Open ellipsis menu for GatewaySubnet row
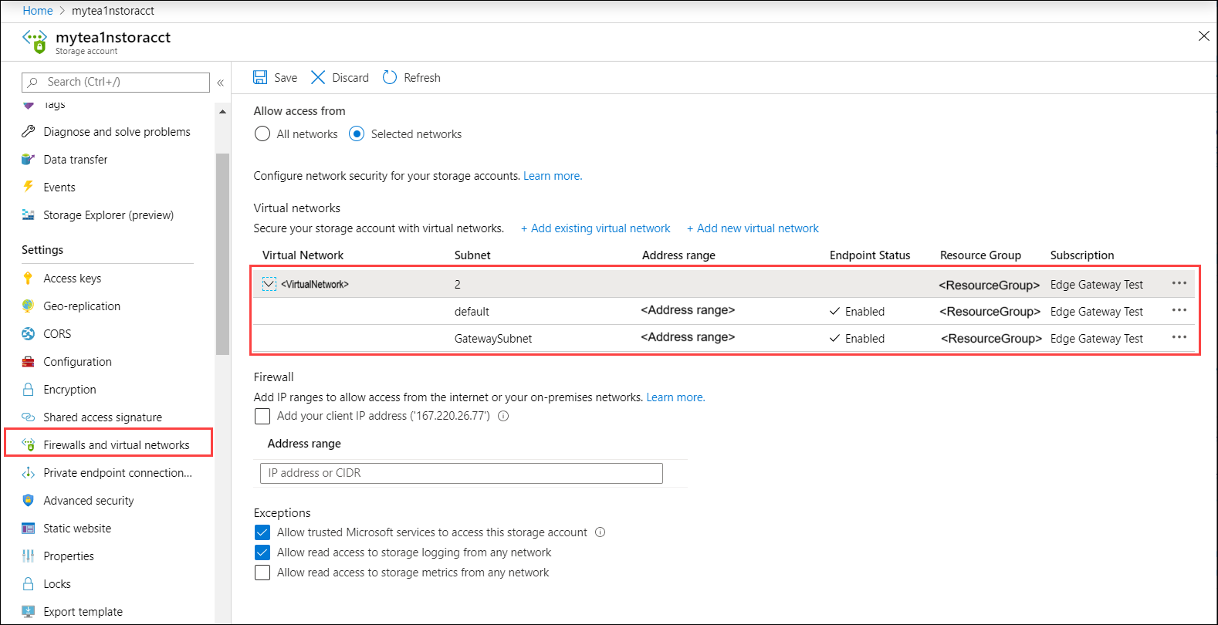The height and width of the screenshot is (625, 1218). (1179, 337)
